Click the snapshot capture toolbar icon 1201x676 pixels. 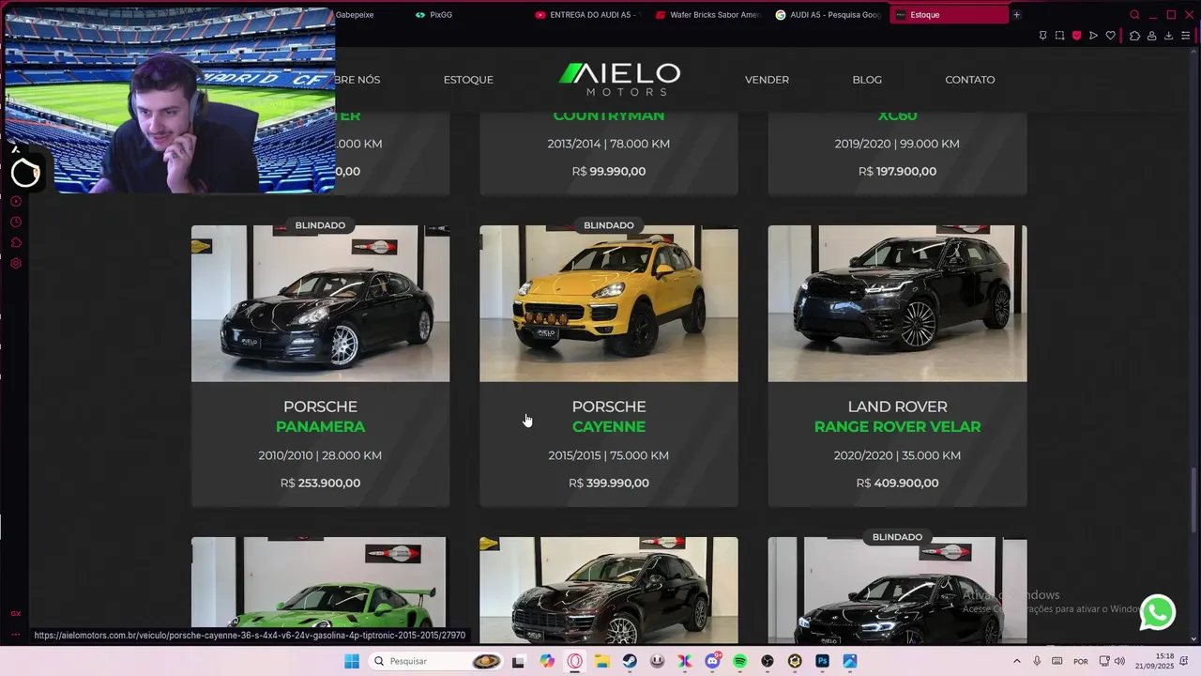pos(1059,36)
